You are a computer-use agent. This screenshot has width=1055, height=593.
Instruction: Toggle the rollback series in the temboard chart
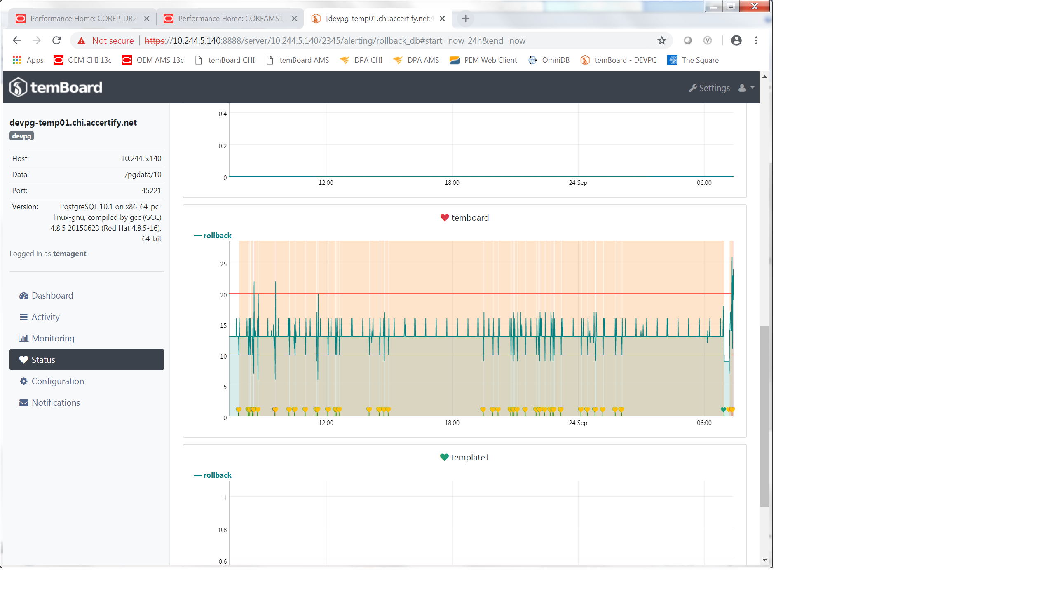click(x=212, y=235)
